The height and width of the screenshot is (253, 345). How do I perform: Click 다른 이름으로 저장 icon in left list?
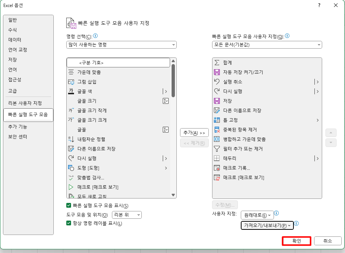pyautogui.click(x=71, y=149)
